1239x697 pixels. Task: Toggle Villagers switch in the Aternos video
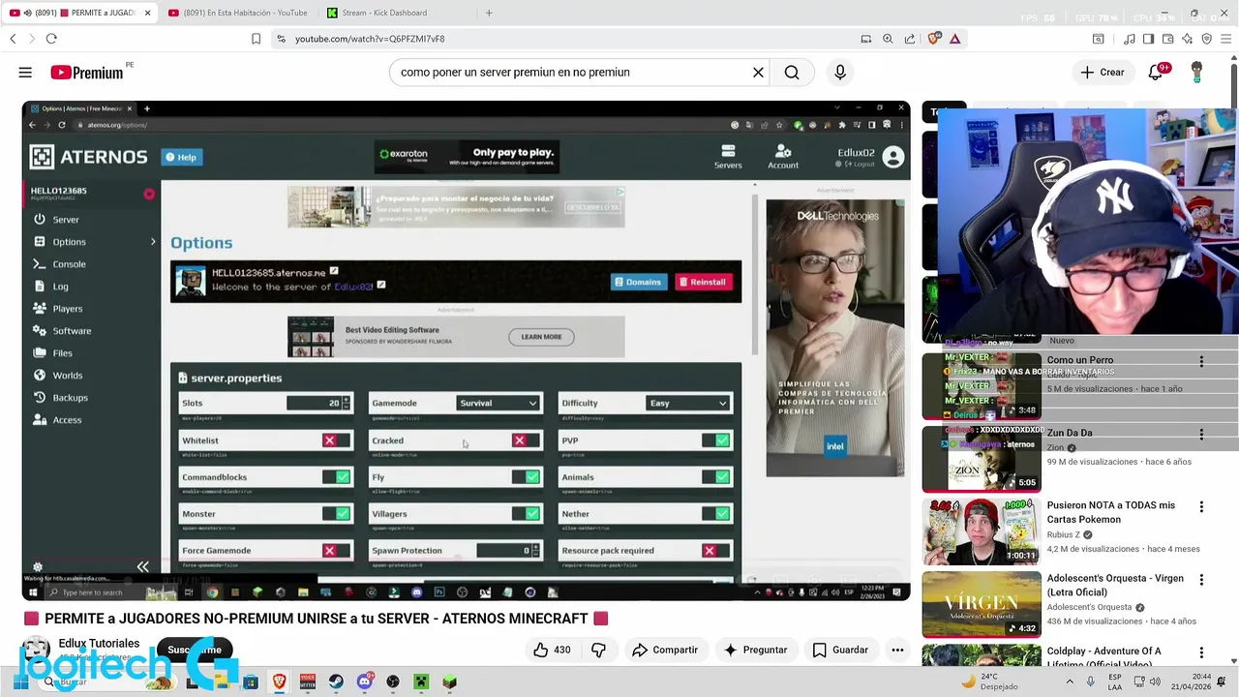coord(526,514)
